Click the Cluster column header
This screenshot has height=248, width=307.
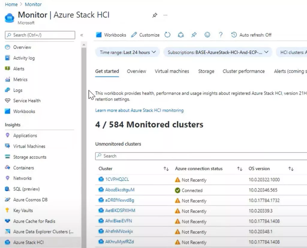pyautogui.click(x=105, y=169)
